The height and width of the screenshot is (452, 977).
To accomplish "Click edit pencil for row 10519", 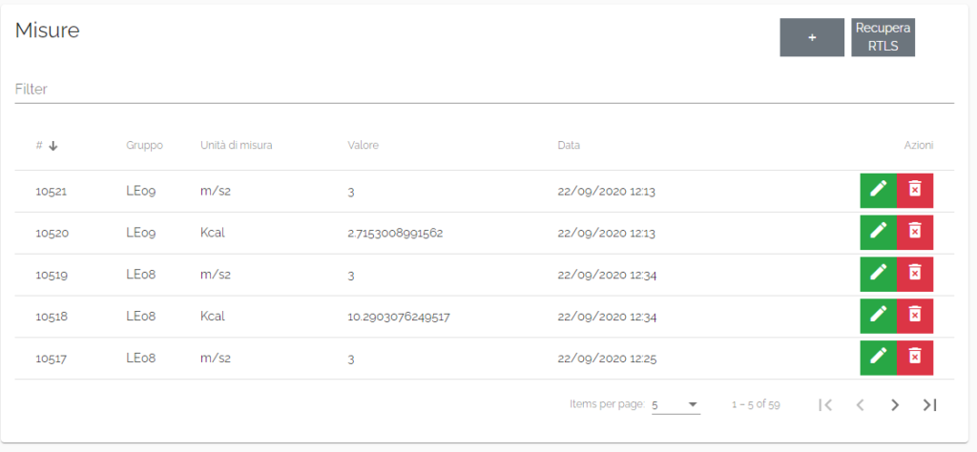I will pos(878,275).
